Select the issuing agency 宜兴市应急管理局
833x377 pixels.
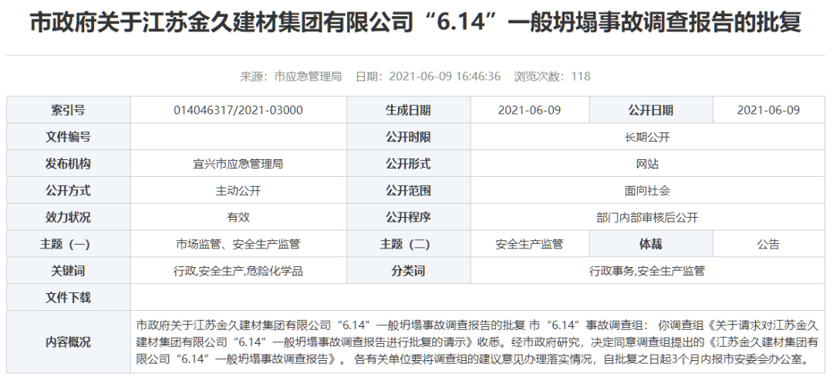tap(238, 164)
